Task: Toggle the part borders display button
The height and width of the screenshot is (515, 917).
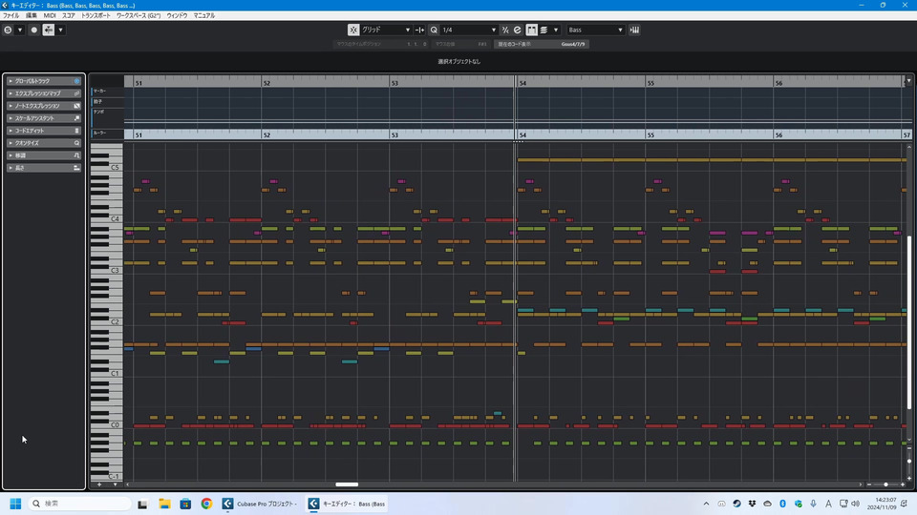Action: click(x=532, y=30)
